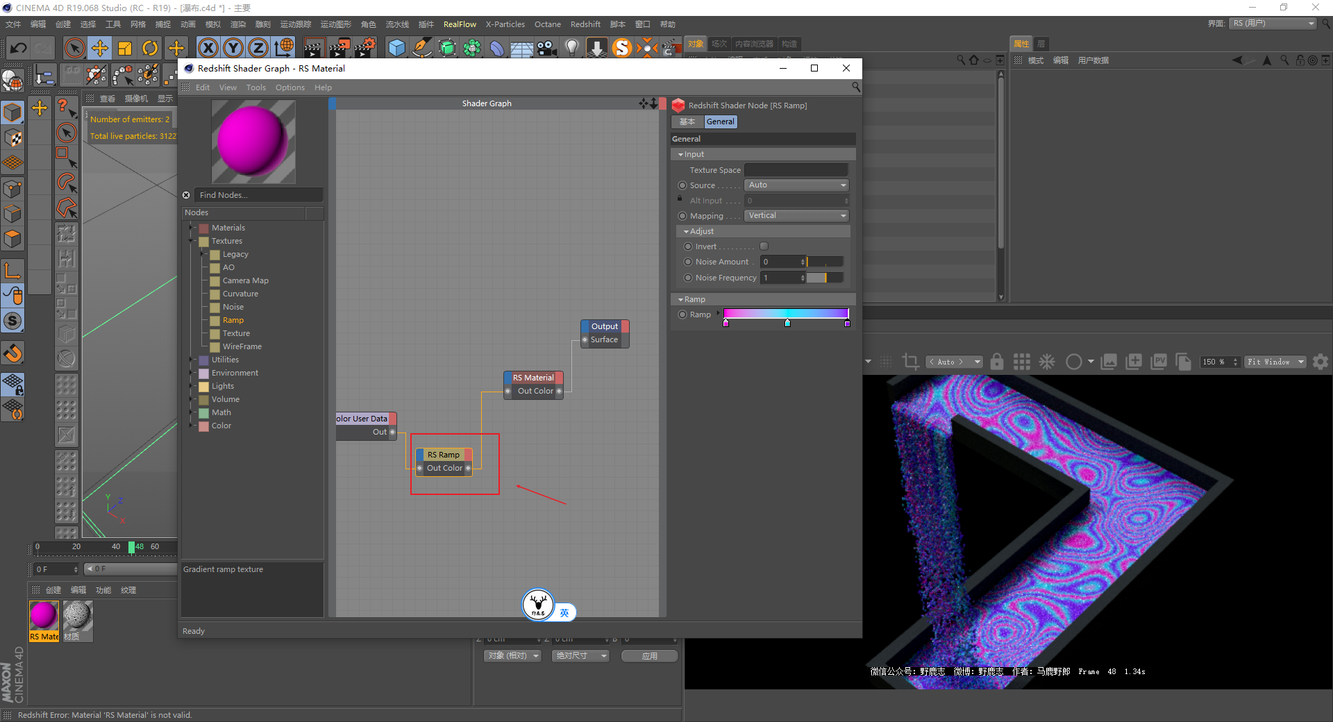Screen dimensions: 1333x722
Task: Toggle the Mapping animation radio dot
Action: pyautogui.click(x=682, y=216)
